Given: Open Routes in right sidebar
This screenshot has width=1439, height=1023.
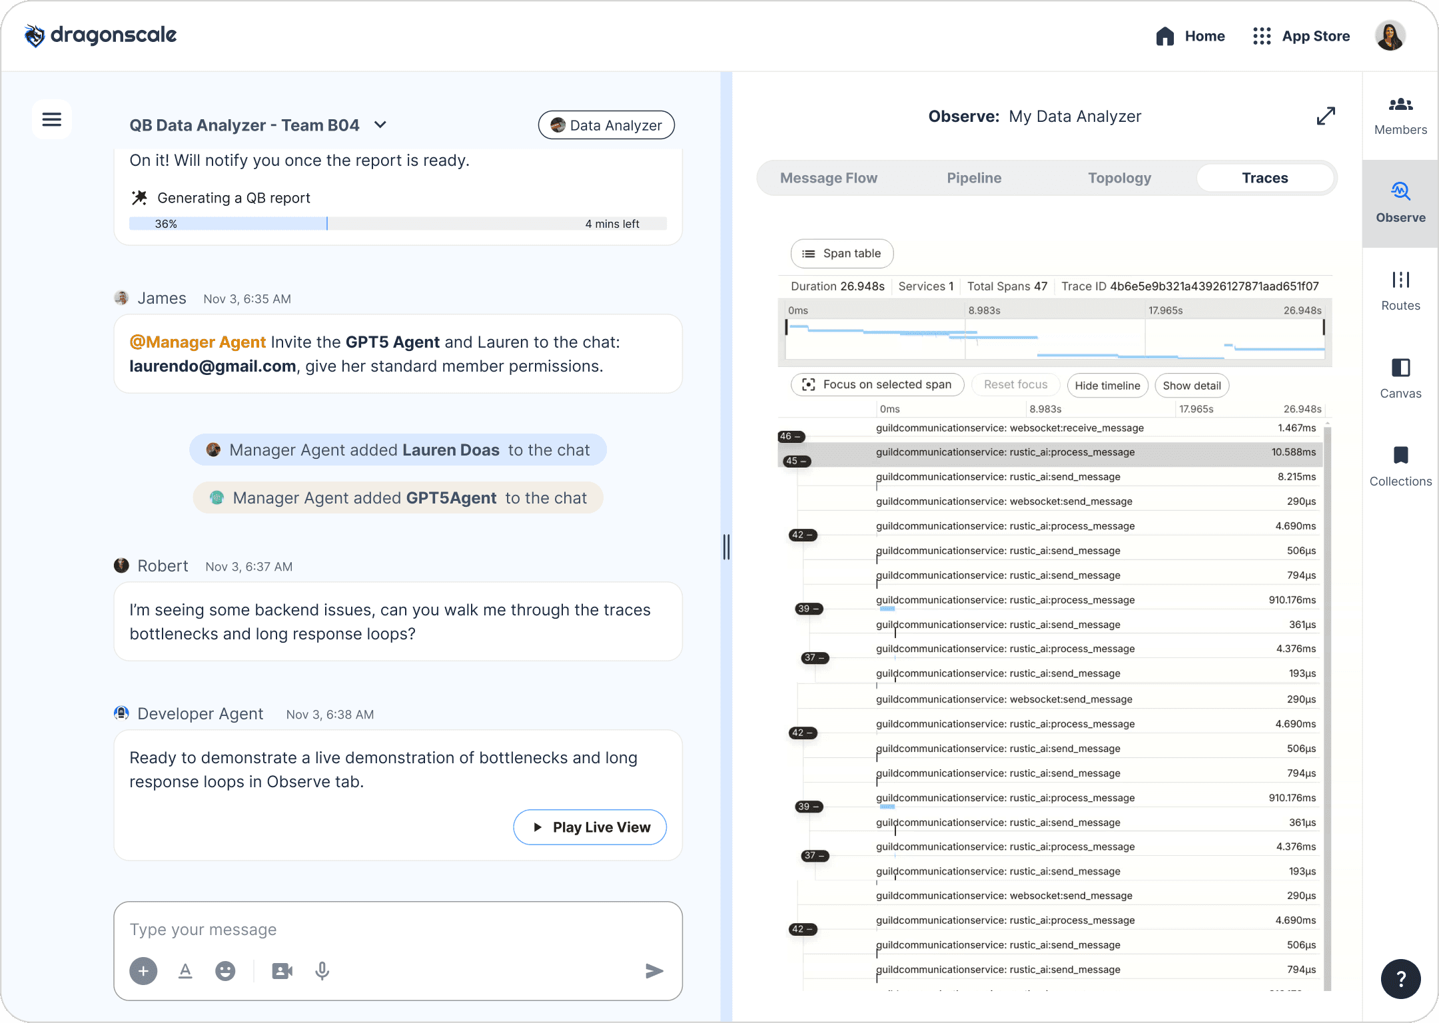Looking at the screenshot, I should point(1400,291).
